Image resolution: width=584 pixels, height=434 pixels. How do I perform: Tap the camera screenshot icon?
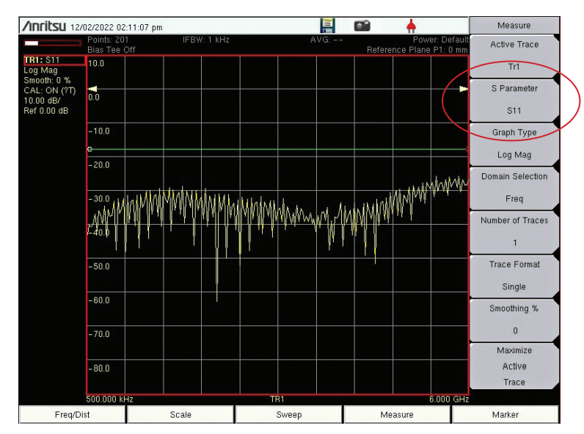[362, 26]
